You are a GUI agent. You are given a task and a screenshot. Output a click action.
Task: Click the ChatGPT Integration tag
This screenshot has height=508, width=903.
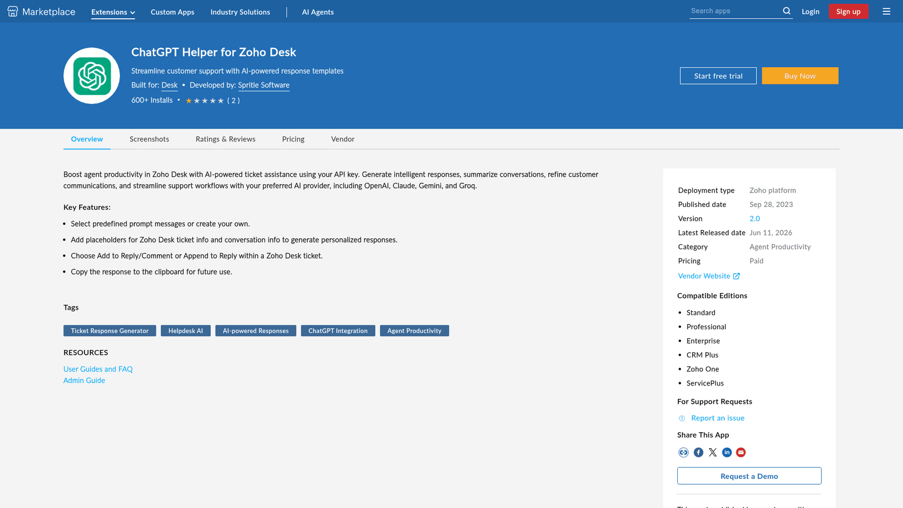[x=338, y=331]
